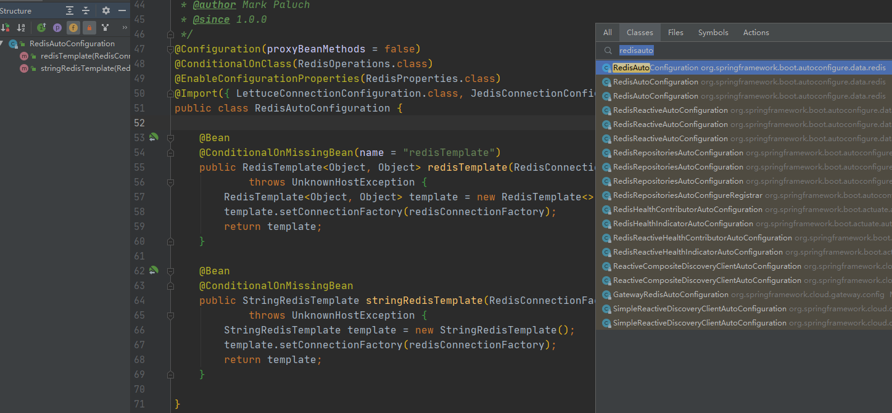The width and height of the screenshot is (892, 413).
Task: Toggle sort alphabetically in Structure
Action: click(21, 27)
